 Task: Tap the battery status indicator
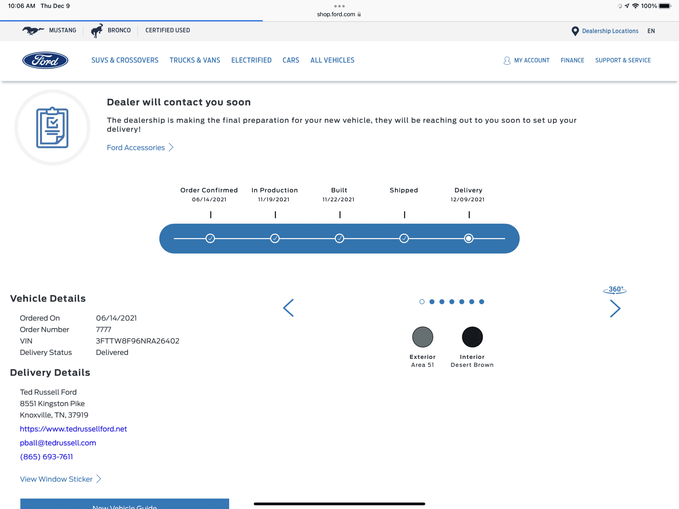(665, 6)
